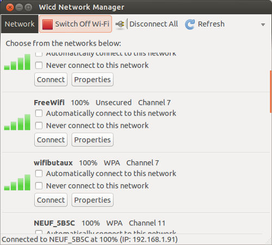The width and height of the screenshot is (272, 245).
Task: Click wifibutaux signal strength bars icon
Action: [x=17, y=183]
